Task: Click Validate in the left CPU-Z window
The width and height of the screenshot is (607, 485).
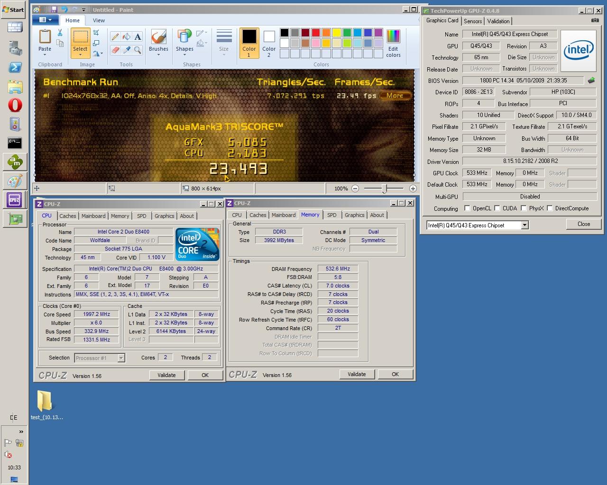Action: 166,375
